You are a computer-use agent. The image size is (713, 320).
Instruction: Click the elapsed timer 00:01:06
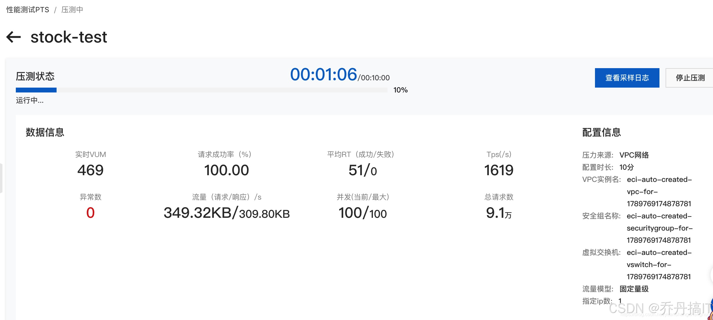point(323,75)
